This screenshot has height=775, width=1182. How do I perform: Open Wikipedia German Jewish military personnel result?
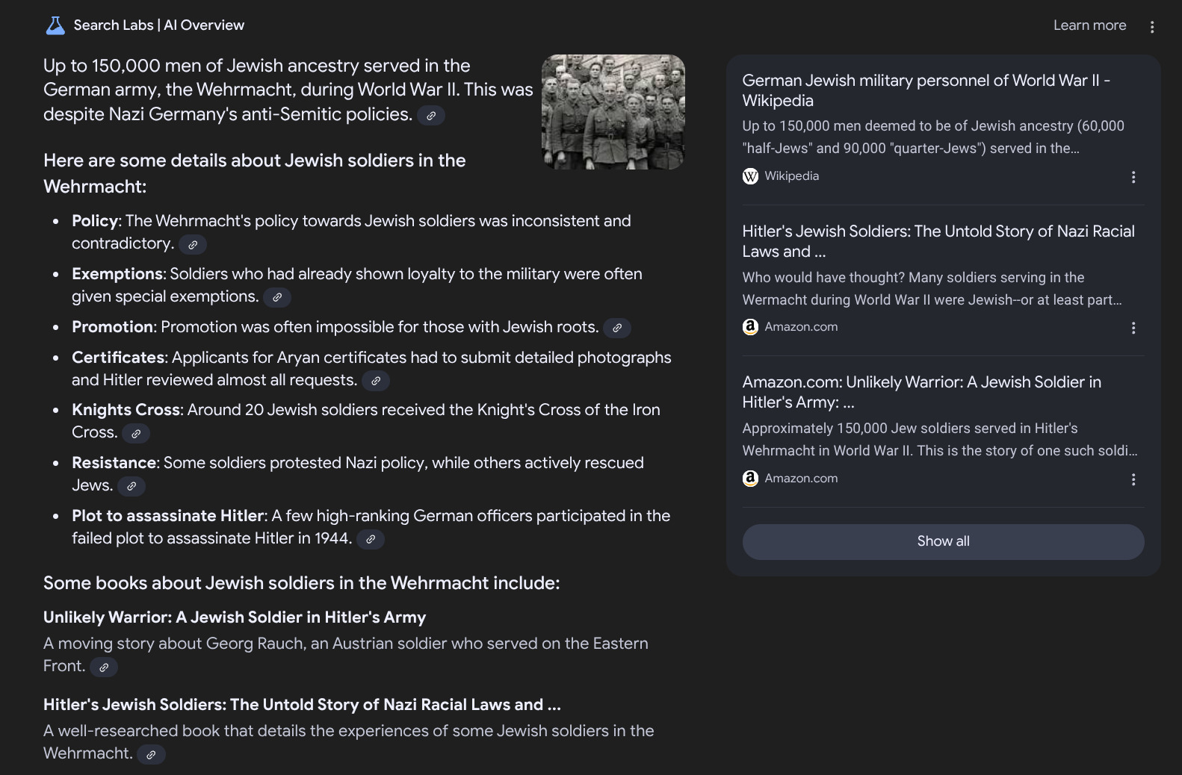pyautogui.click(x=926, y=90)
